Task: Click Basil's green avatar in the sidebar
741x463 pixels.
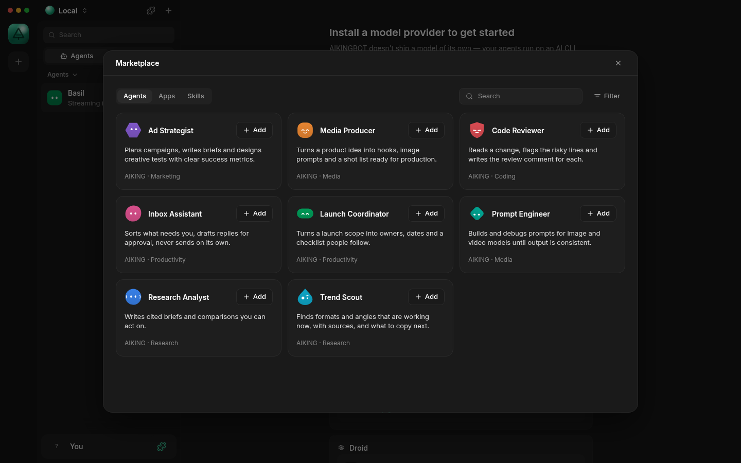Action: [x=55, y=97]
